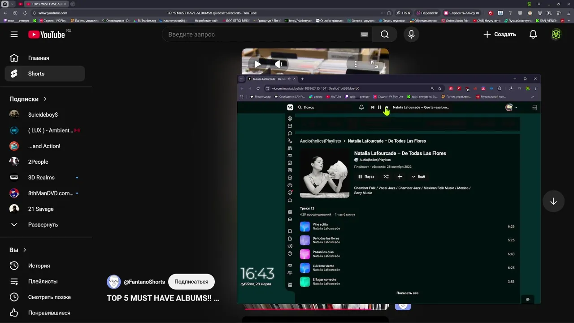Reload the YouTube page in the browser

tap(25, 13)
